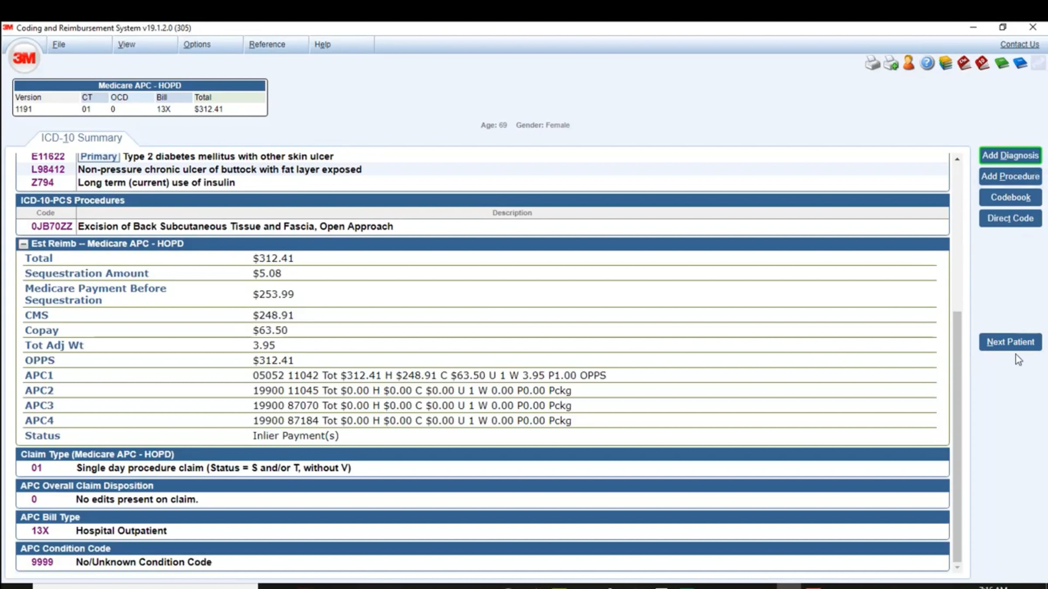Open the Codebook button
The width and height of the screenshot is (1048, 589).
pos(1010,197)
